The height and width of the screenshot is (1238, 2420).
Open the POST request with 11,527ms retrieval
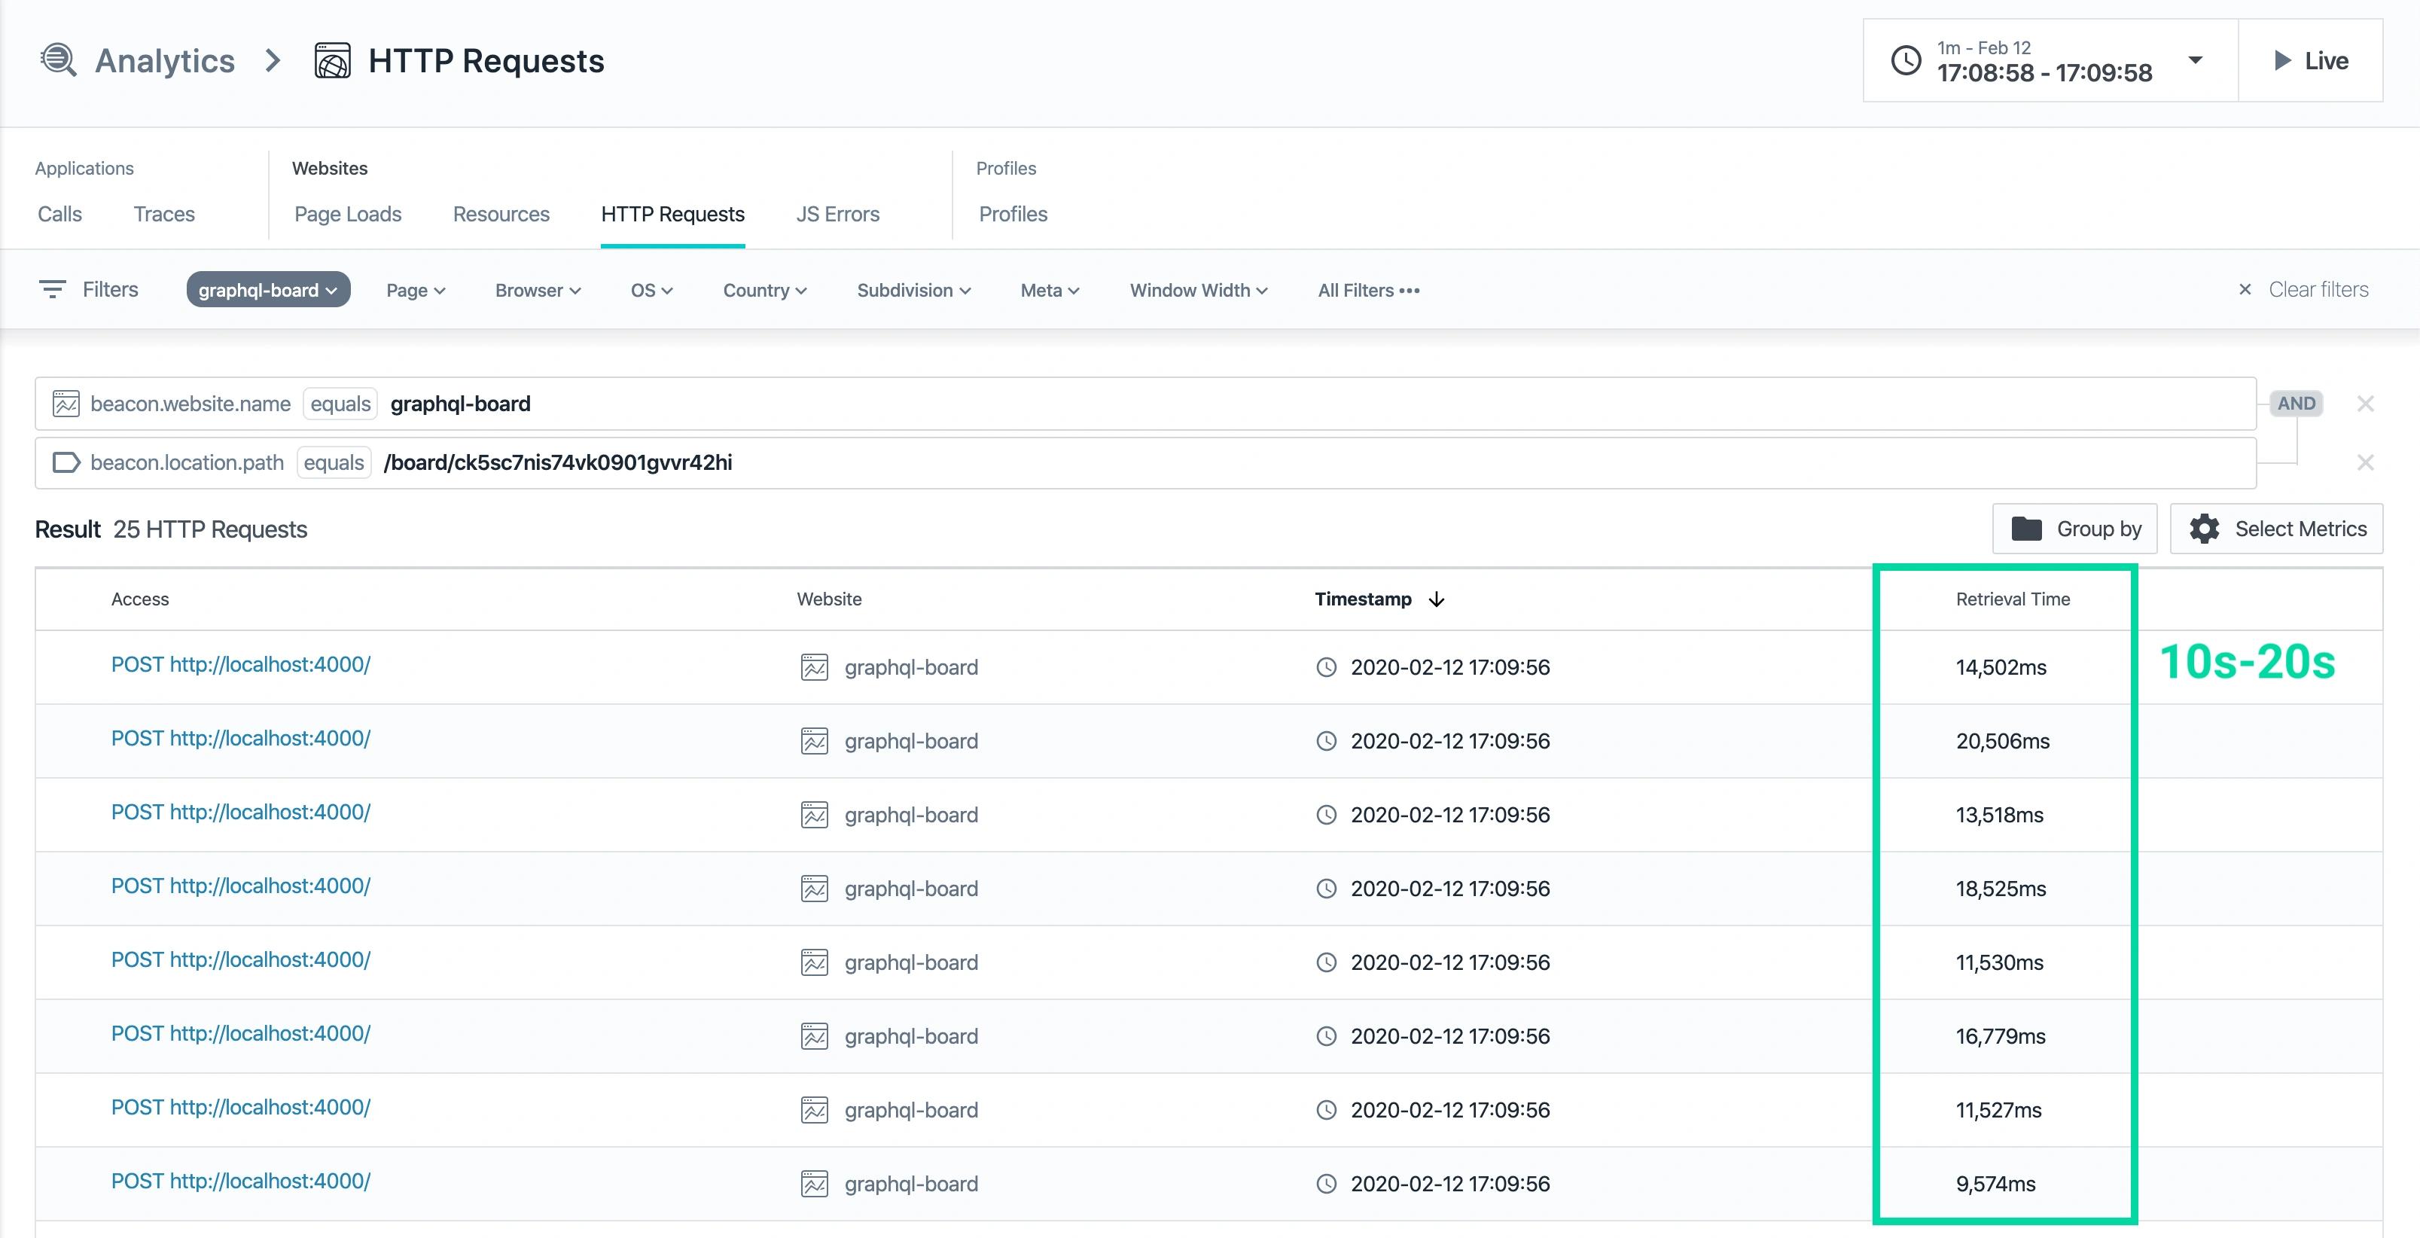(240, 1108)
